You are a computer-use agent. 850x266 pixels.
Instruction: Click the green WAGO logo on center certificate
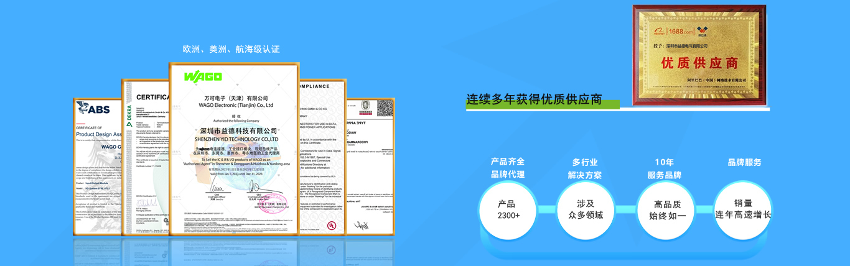coord(202,76)
